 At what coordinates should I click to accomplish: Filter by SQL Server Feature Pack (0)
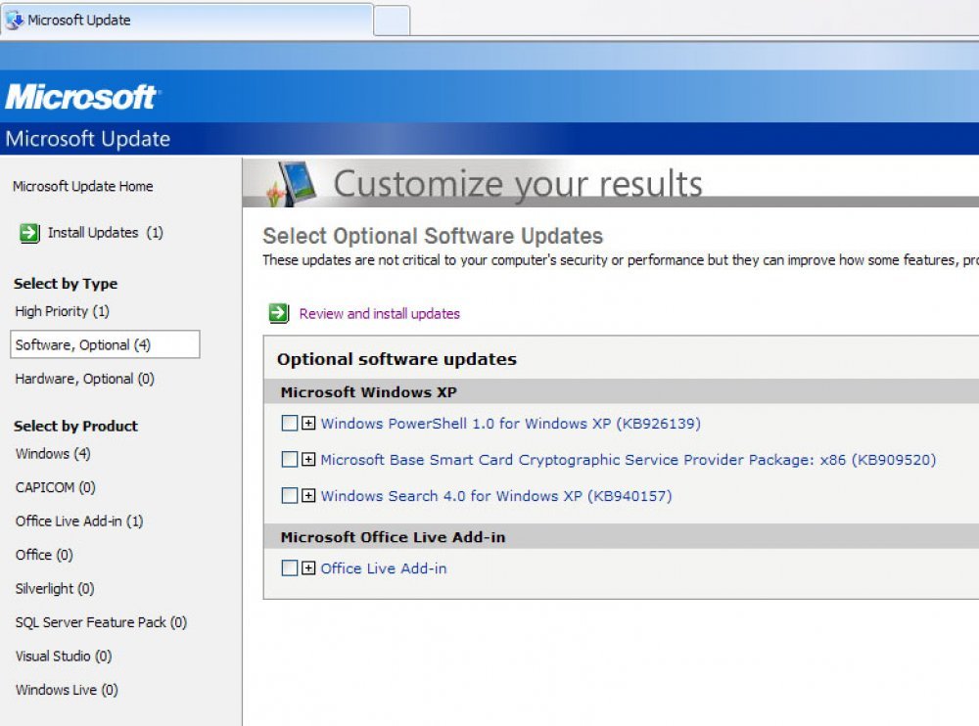(x=101, y=622)
